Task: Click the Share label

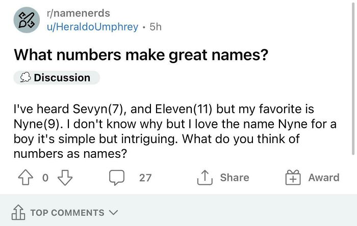Action: pos(235,177)
